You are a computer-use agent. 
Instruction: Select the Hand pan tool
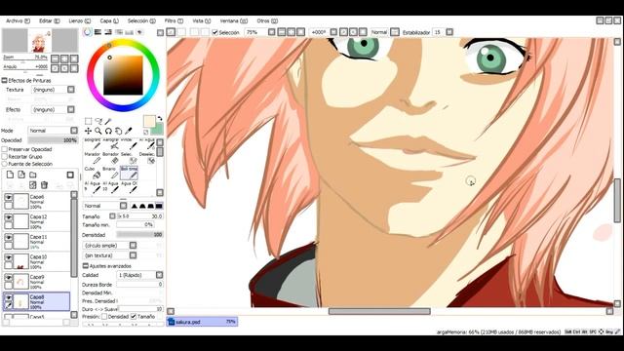[x=118, y=131]
